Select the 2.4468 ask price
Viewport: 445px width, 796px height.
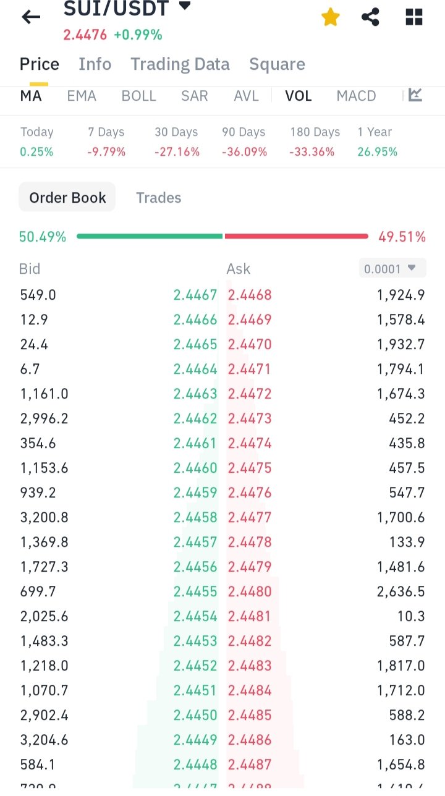(x=250, y=295)
